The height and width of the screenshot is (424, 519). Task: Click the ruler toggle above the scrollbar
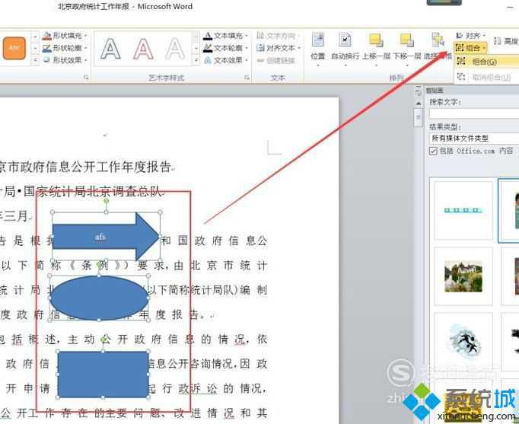click(419, 93)
